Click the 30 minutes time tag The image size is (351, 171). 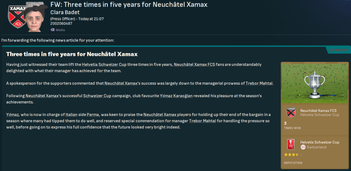pos(339,50)
